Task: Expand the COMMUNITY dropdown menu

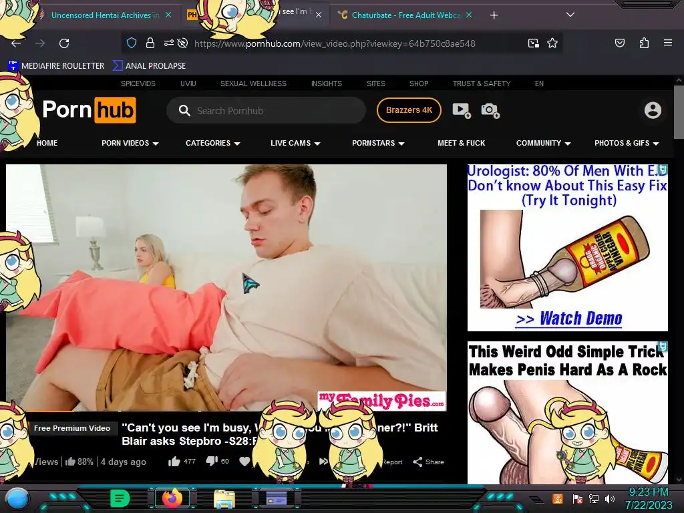Action: 543,143
